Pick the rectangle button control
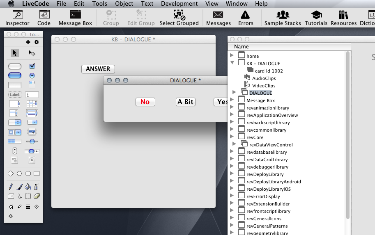This screenshot has height=235, width=375. tap(15, 85)
